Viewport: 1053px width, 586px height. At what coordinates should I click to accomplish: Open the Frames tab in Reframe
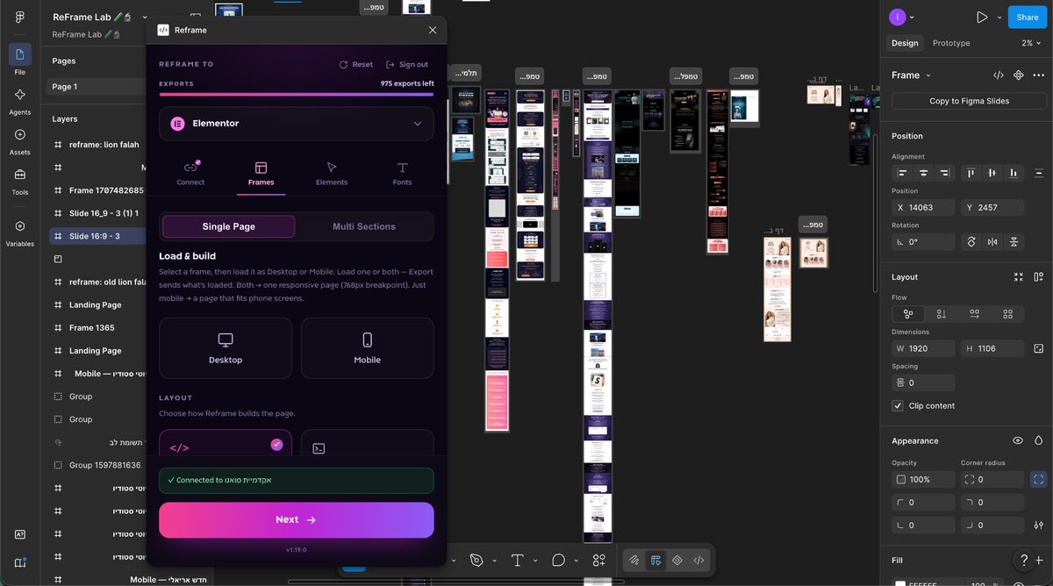pyautogui.click(x=261, y=173)
